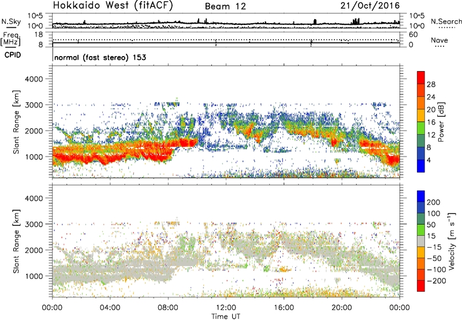The height and width of the screenshot is (320, 462).
Task: Click the 'Freq. [MHz]' axis label
Action: pyautogui.click(x=10, y=39)
